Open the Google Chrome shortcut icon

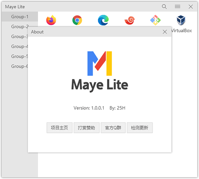77,20
